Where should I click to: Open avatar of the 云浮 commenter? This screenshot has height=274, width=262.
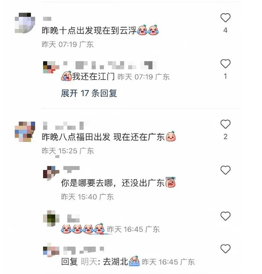[x=25, y=23]
